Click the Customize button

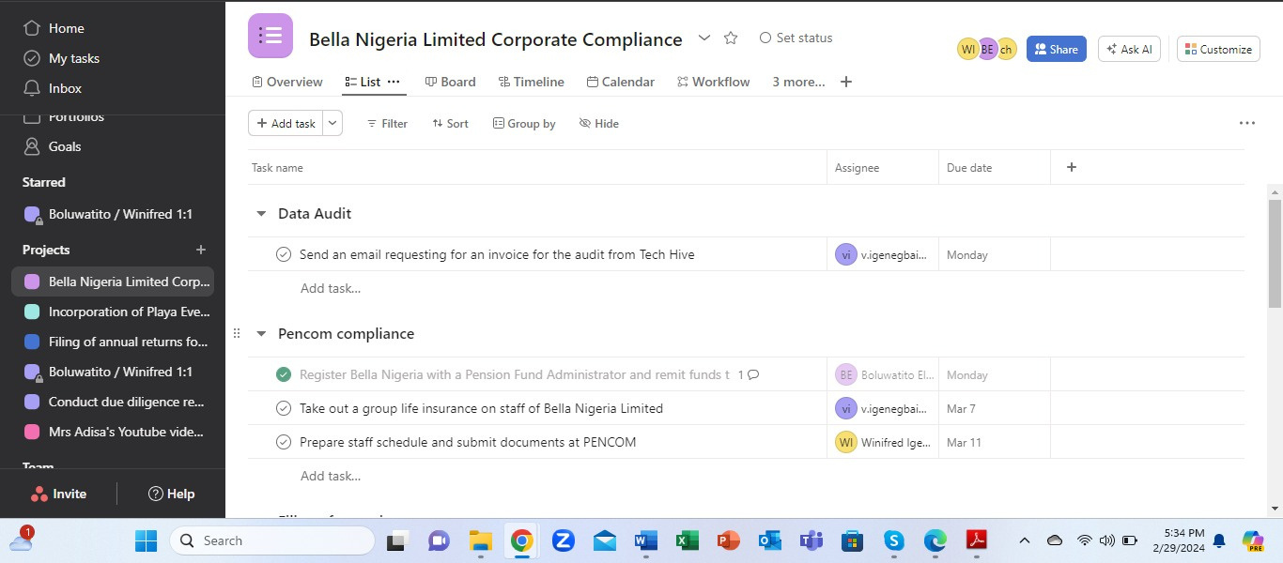[x=1218, y=49]
